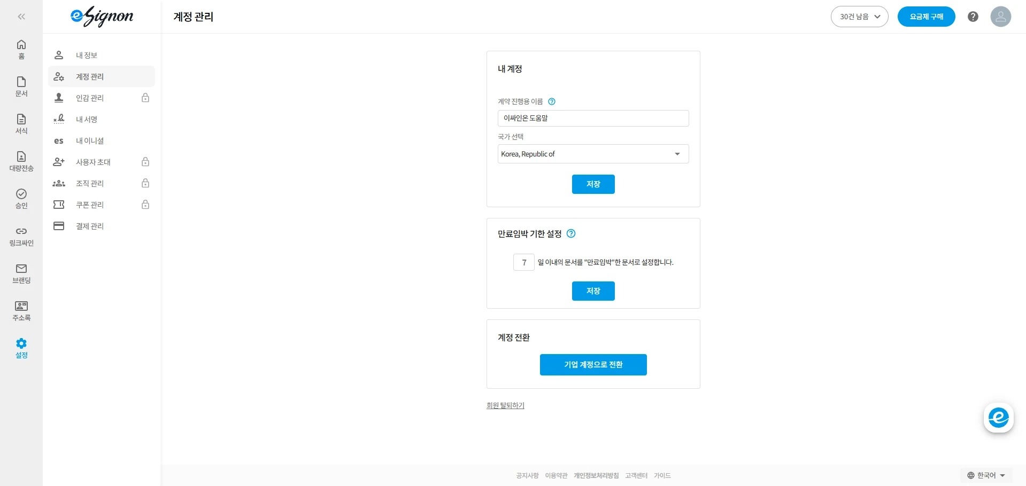
Task: Click the 요금제 구매 button
Action: click(926, 17)
